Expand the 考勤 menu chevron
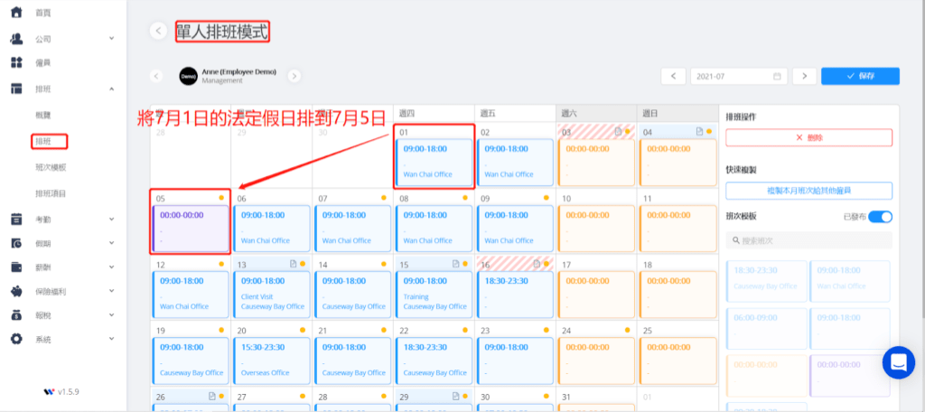The height and width of the screenshot is (412, 925). tap(111, 219)
